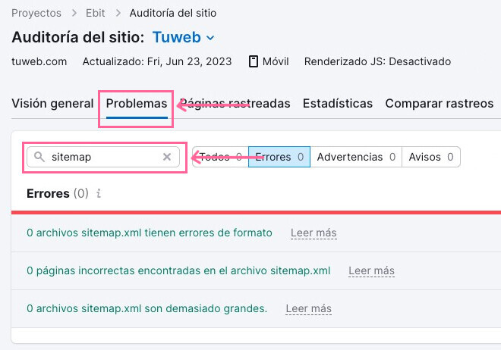The width and height of the screenshot is (501, 350).
Task: Open the Problemas tab
Action: (137, 104)
